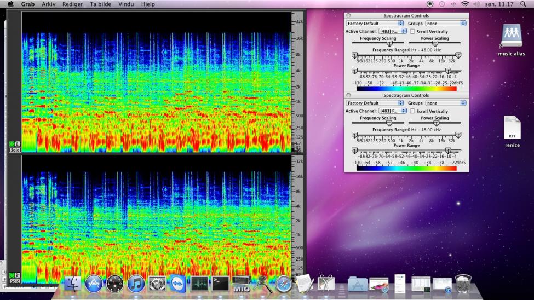The height and width of the screenshot is (300, 534).
Task: Open Trash in the Dock
Action: click(x=463, y=284)
